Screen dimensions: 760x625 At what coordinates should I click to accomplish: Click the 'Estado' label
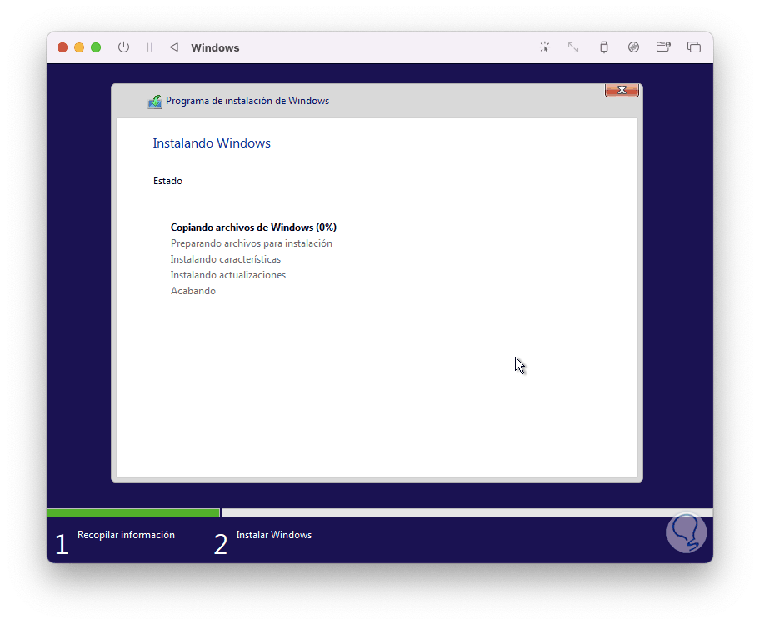pyautogui.click(x=167, y=181)
